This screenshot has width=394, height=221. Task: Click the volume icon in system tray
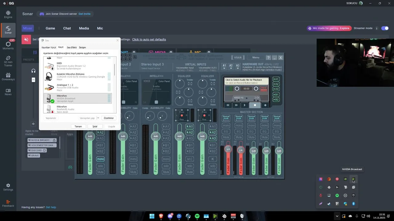368,216
